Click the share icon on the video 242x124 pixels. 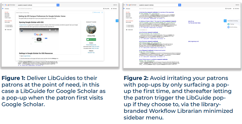[x=55, y=30]
